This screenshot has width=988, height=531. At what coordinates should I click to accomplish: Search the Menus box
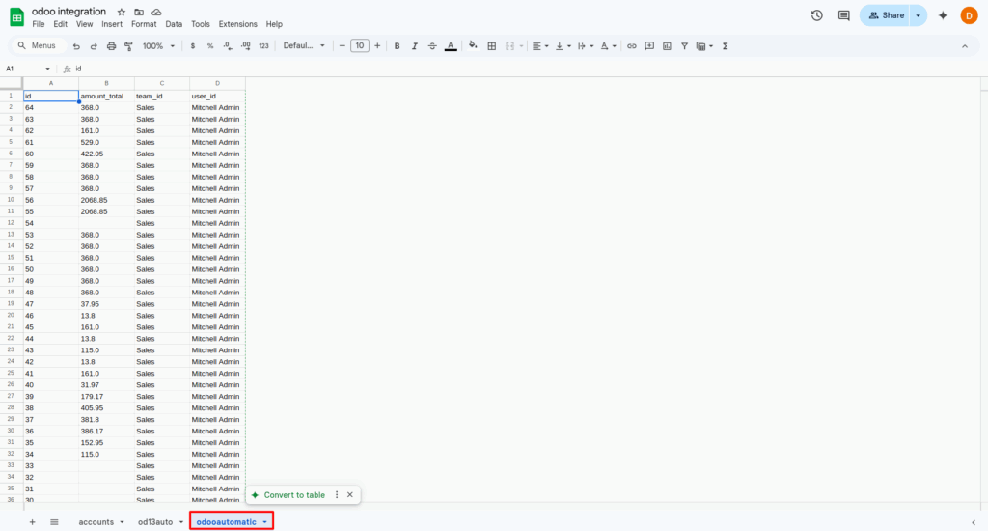[38, 45]
